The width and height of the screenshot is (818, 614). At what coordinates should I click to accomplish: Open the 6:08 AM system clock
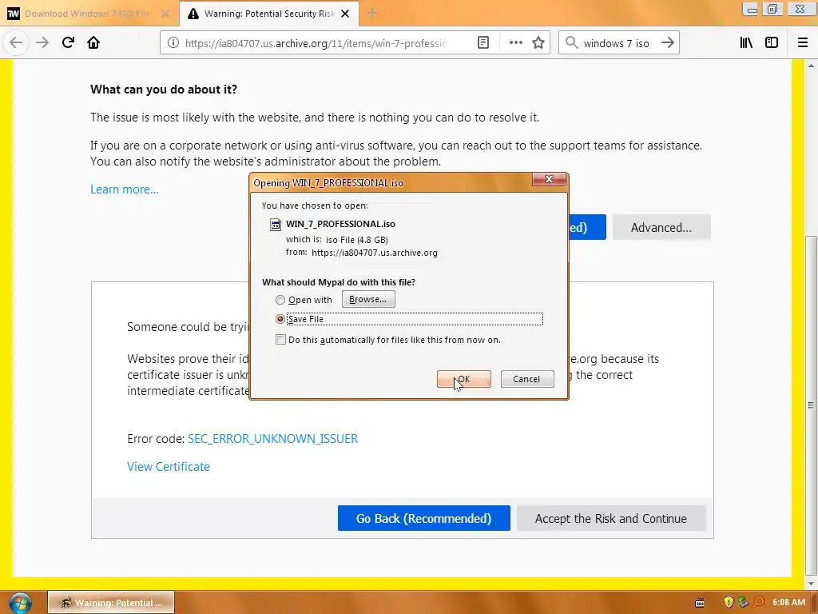(x=788, y=602)
